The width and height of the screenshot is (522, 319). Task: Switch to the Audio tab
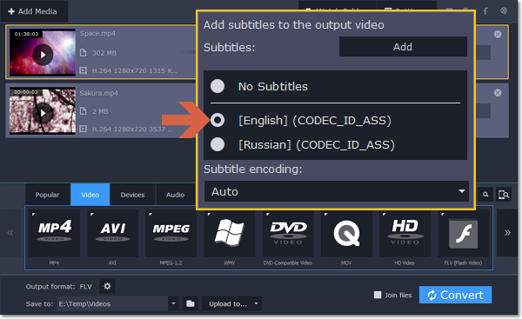point(176,195)
